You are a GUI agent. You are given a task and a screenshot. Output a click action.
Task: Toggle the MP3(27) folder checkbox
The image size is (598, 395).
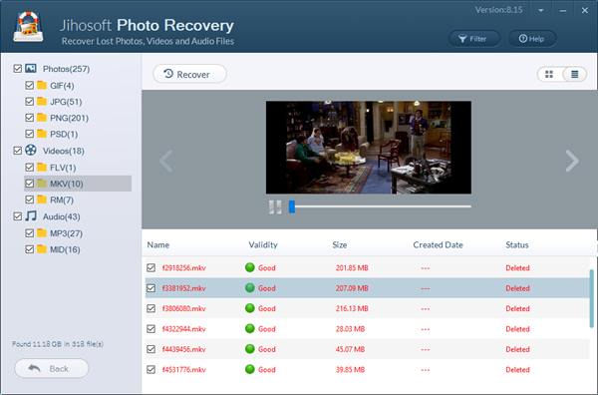tap(29, 233)
